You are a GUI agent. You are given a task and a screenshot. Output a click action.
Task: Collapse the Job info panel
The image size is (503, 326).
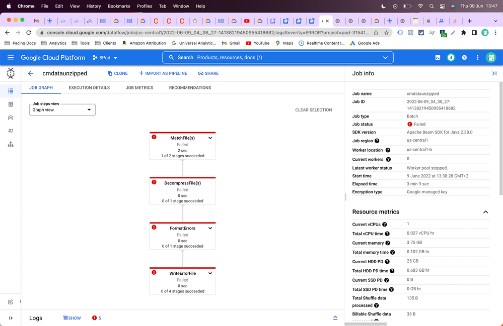[x=494, y=73]
